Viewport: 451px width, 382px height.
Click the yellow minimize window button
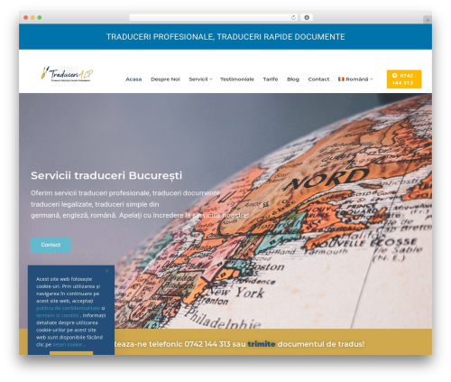coord(32,17)
